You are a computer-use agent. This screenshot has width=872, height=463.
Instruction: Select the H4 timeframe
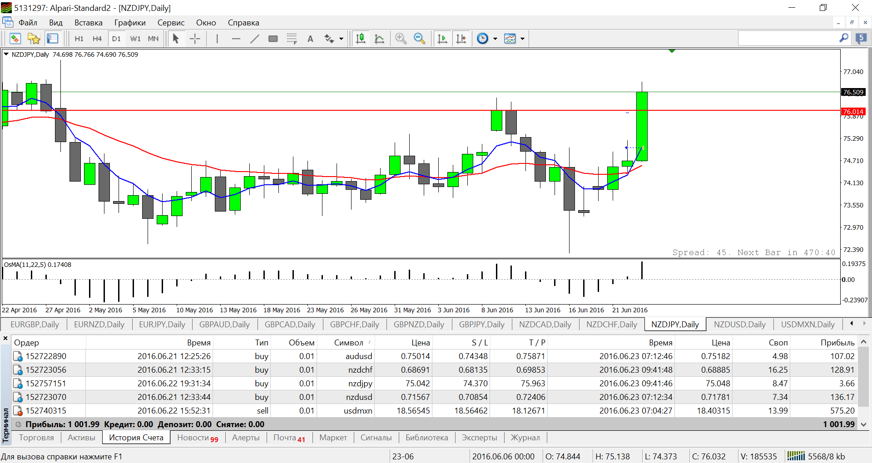point(97,39)
